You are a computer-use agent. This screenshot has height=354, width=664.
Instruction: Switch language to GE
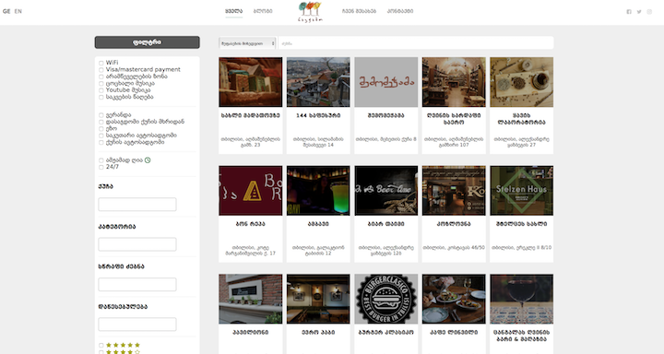[x=6, y=11]
